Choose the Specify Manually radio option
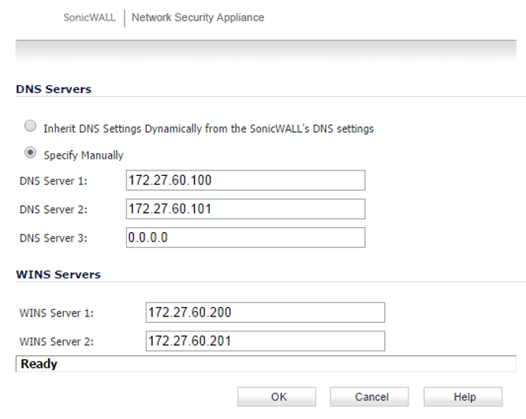Viewport: 526px width, 419px height. [x=31, y=153]
